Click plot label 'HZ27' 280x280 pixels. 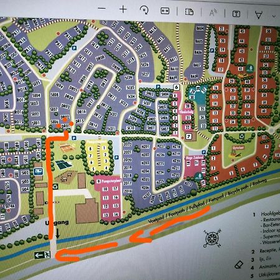point(161,146)
